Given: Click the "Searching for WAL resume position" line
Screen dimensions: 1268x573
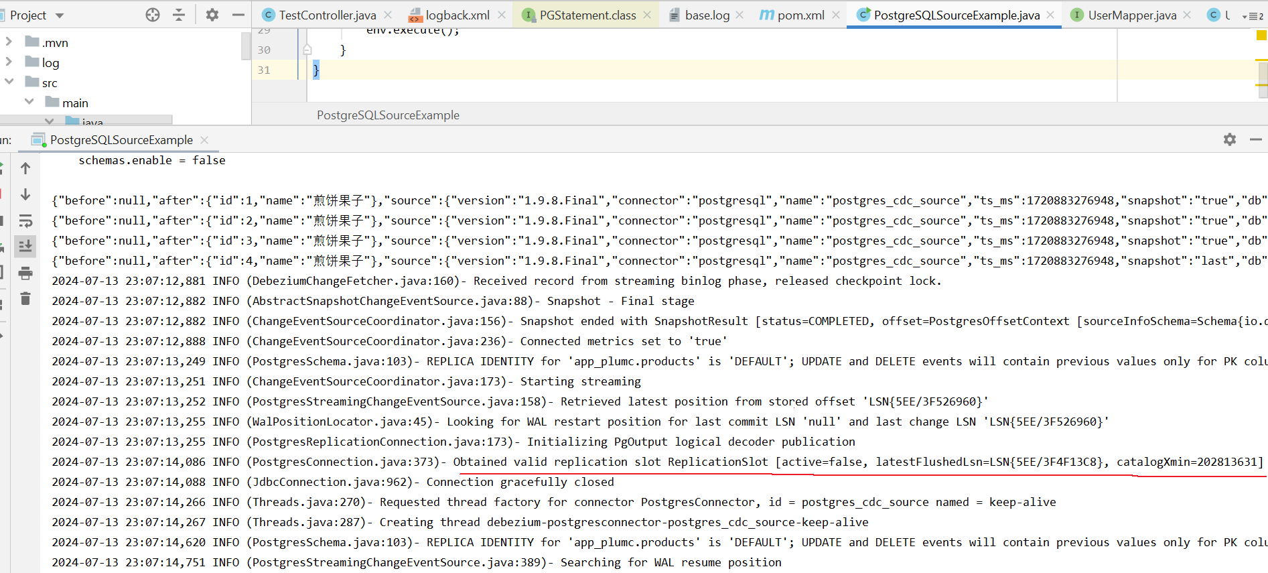Looking at the screenshot, I should (x=417, y=562).
